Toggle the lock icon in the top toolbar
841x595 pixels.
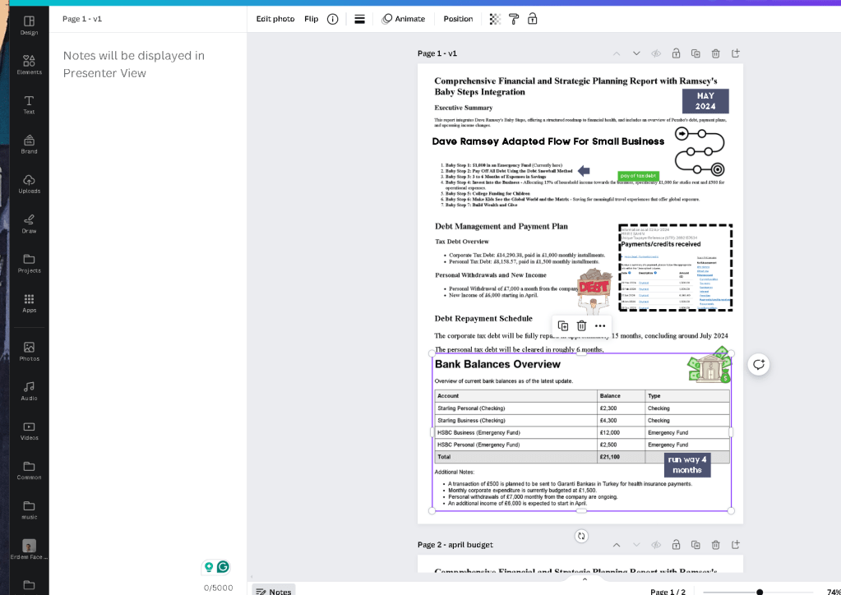[532, 19]
